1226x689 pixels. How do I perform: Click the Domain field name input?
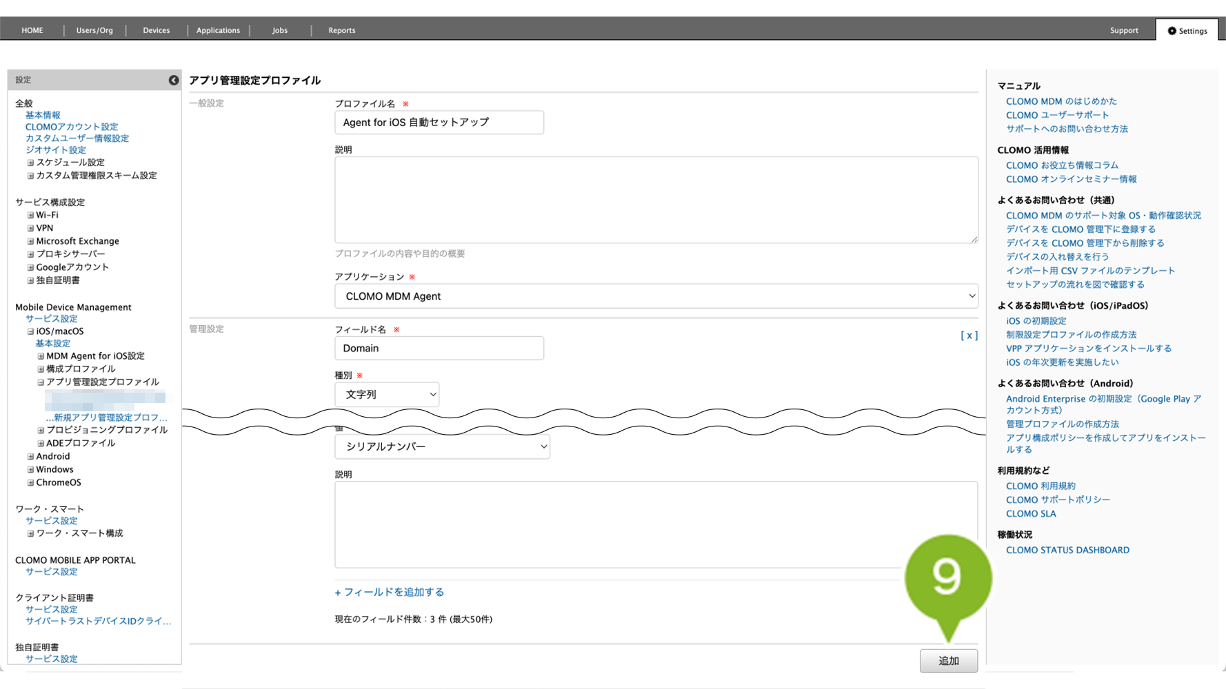tap(439, 348)
